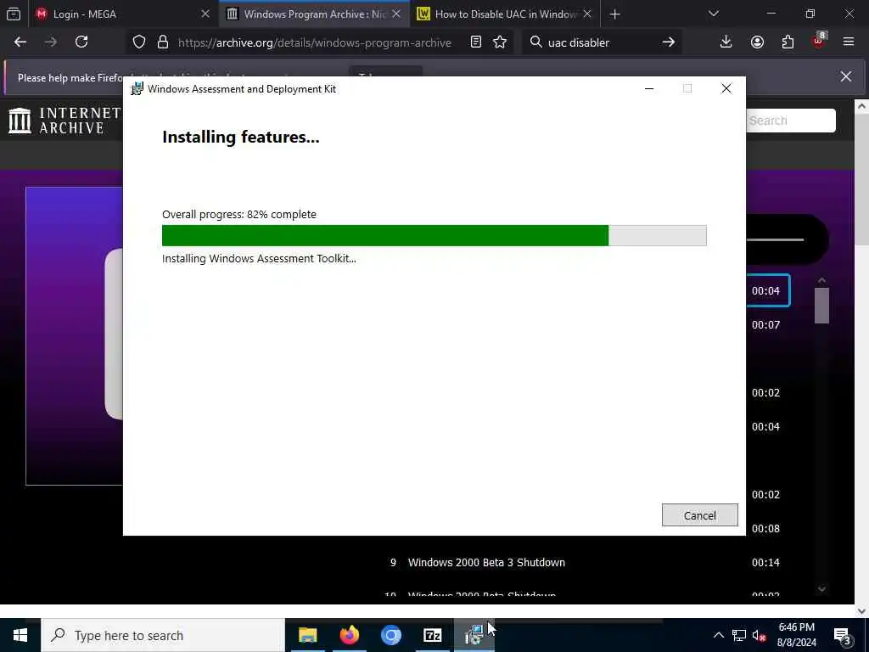Click the album artwork thumbnail in archive page
This screenshot has width=869, height=652.
coord(75,336)
